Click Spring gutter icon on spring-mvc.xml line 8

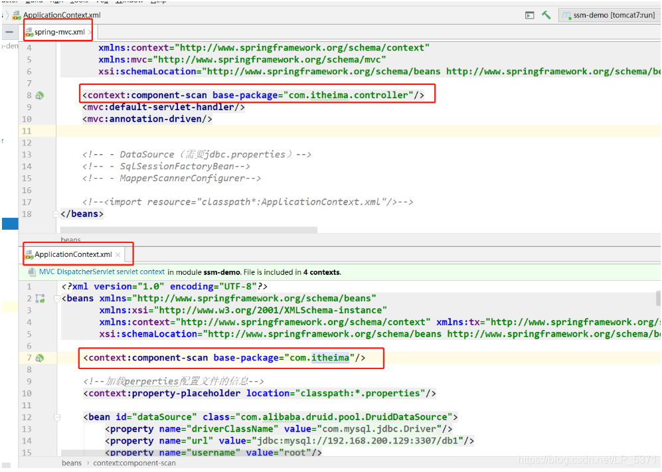40,96
